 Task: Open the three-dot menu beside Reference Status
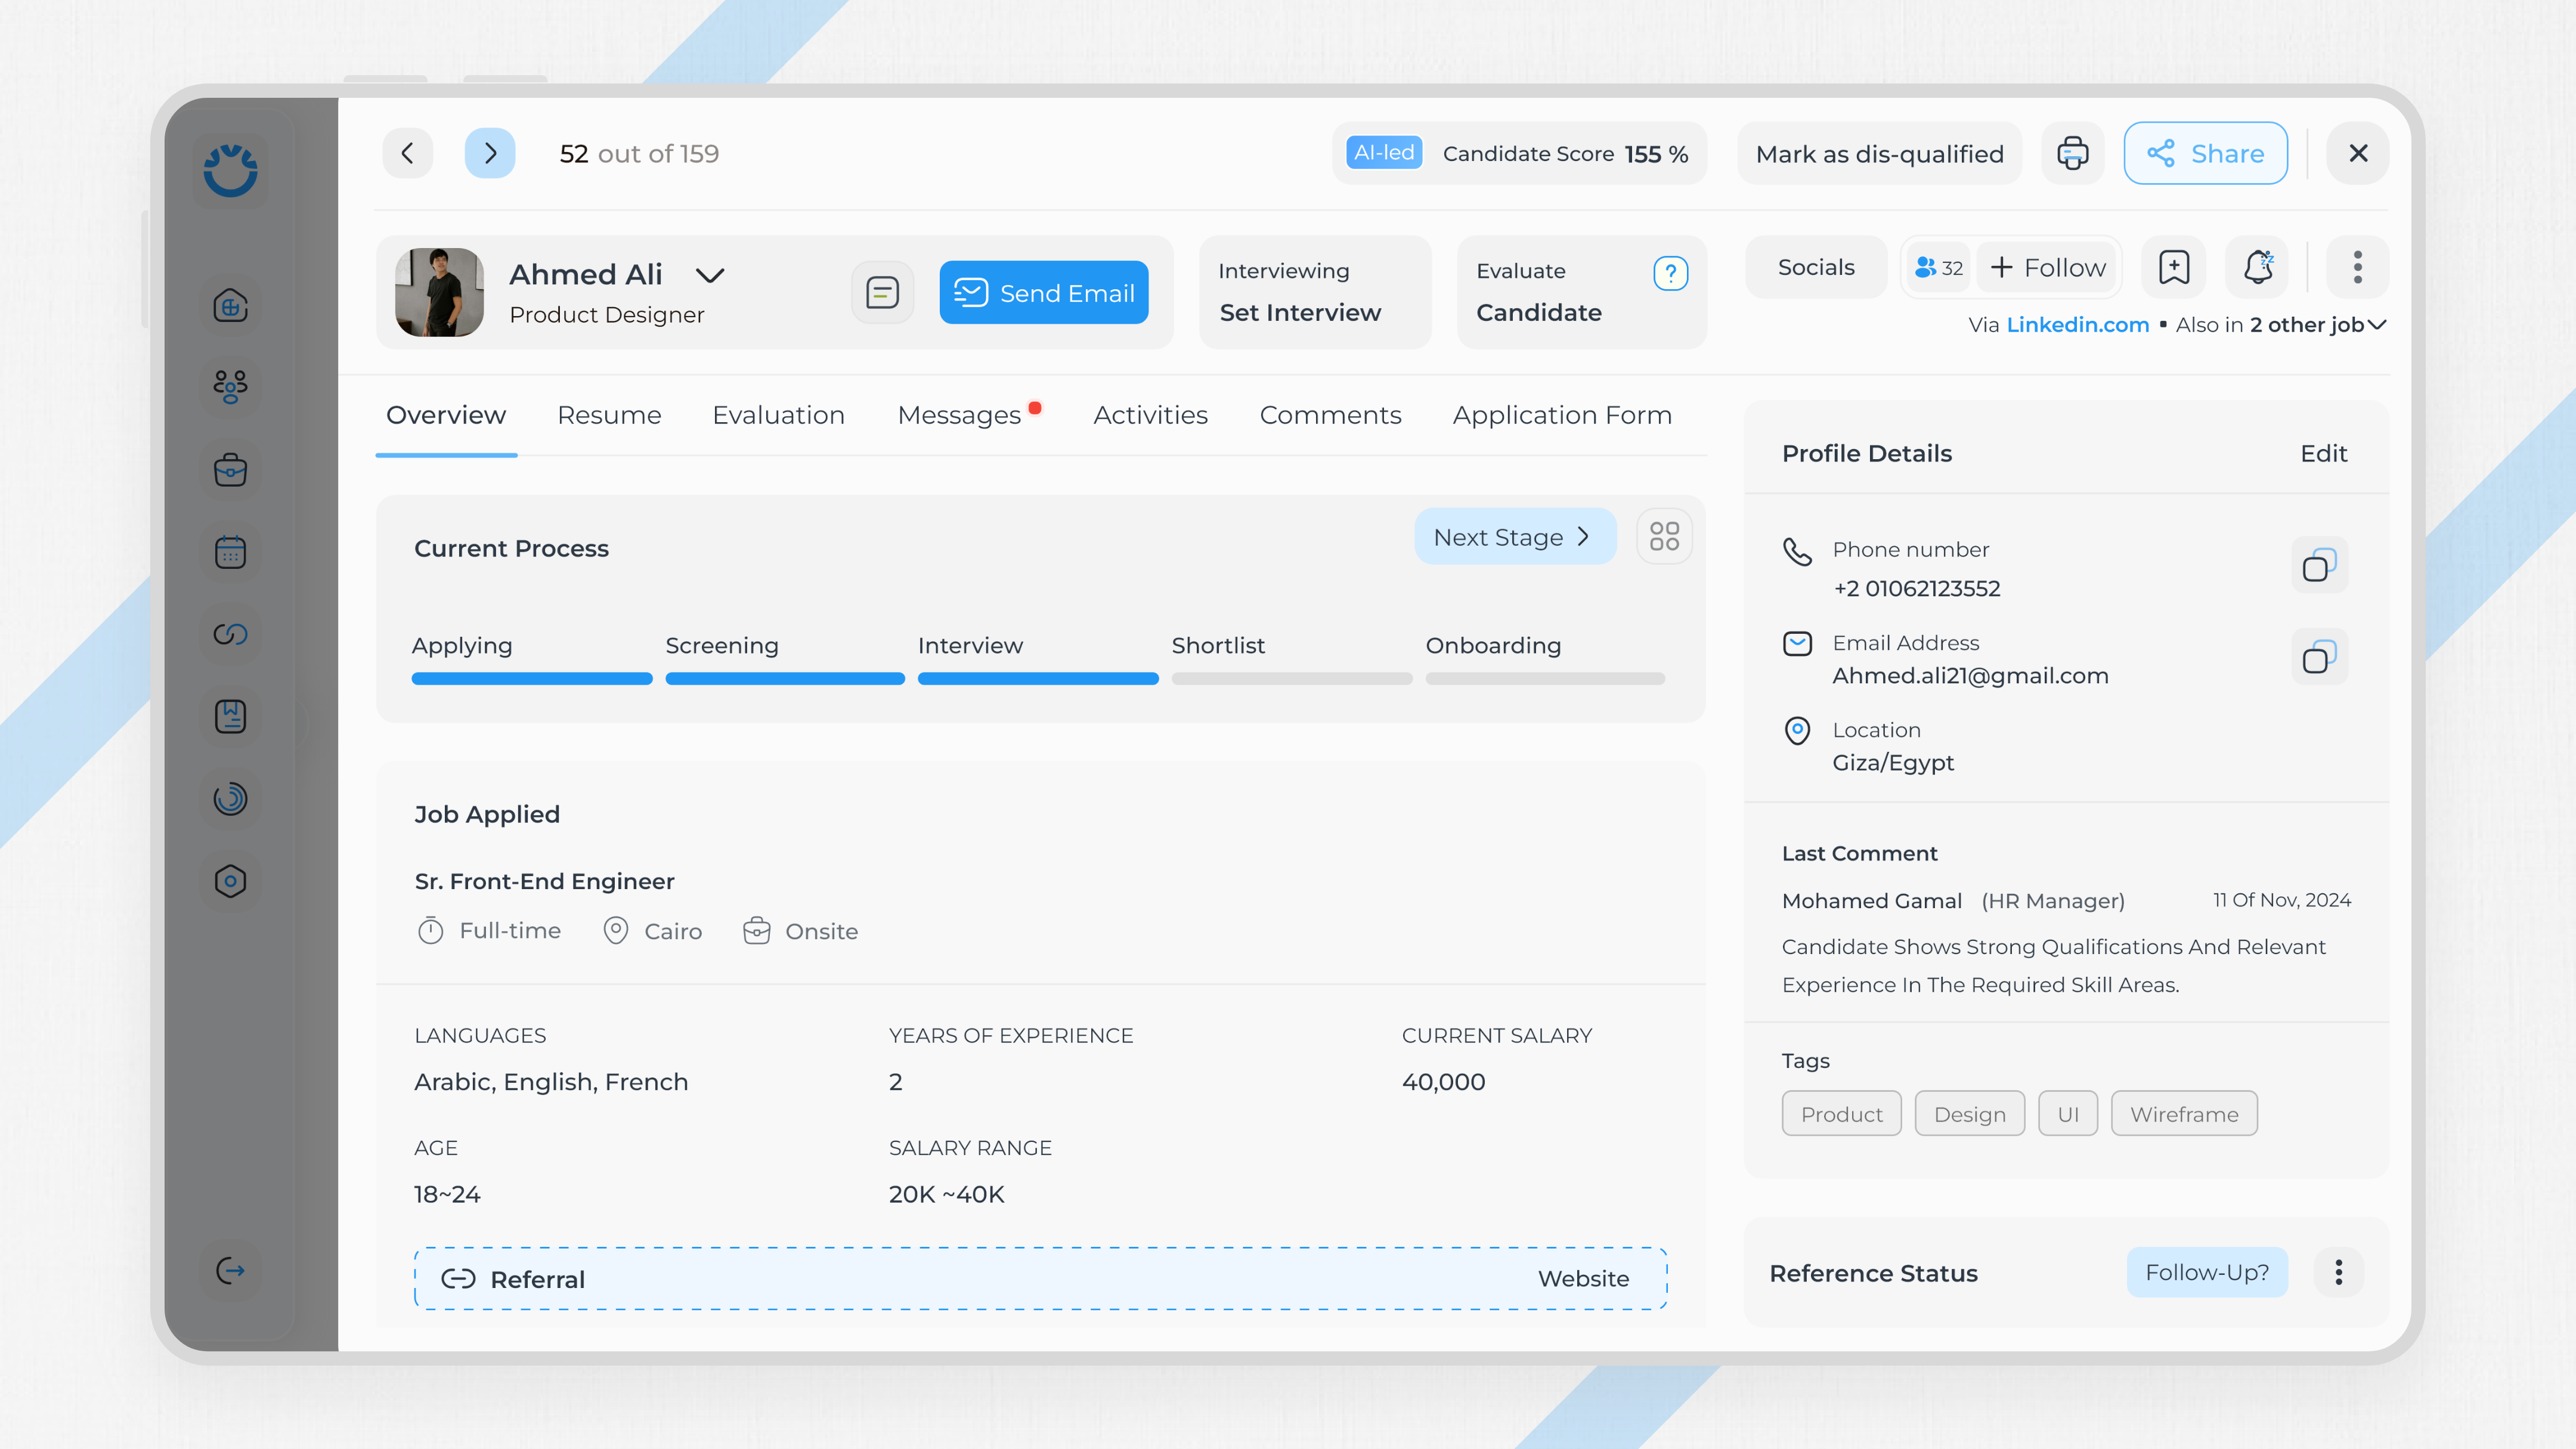2338,1272
